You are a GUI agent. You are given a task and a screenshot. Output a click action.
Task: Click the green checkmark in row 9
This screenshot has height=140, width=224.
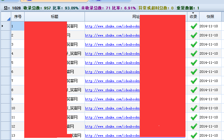tap(194, 99)
